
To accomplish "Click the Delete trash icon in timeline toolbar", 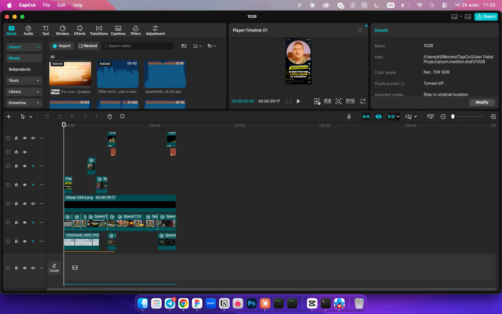I will [110, 117].
